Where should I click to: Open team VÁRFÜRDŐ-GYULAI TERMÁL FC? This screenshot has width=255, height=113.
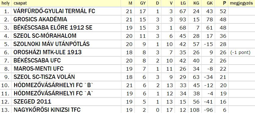tap(54, 11)
